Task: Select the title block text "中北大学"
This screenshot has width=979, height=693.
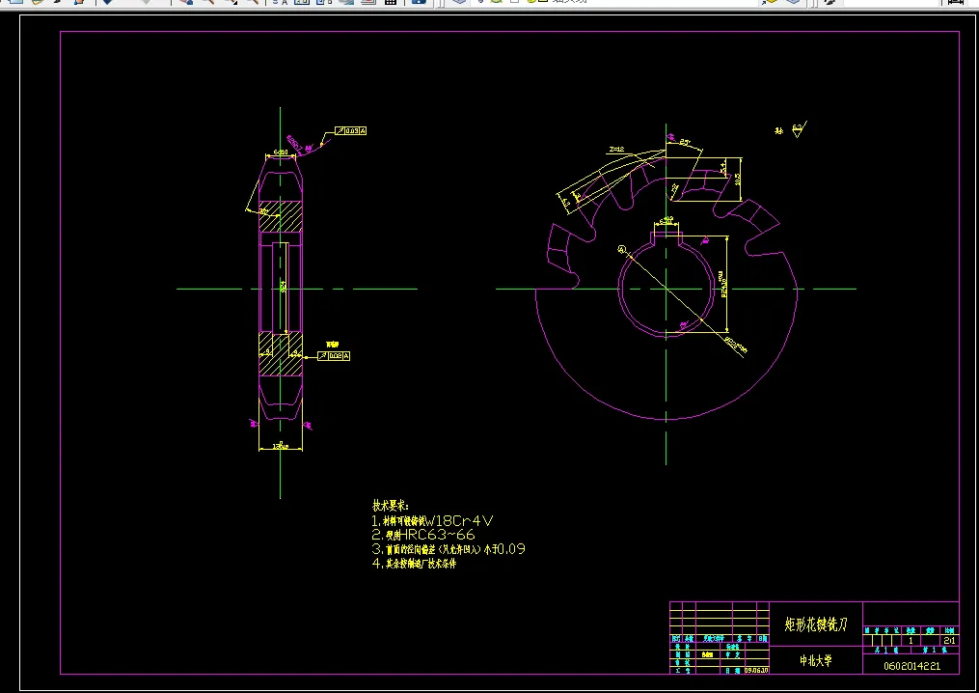Action: [816, 660]
